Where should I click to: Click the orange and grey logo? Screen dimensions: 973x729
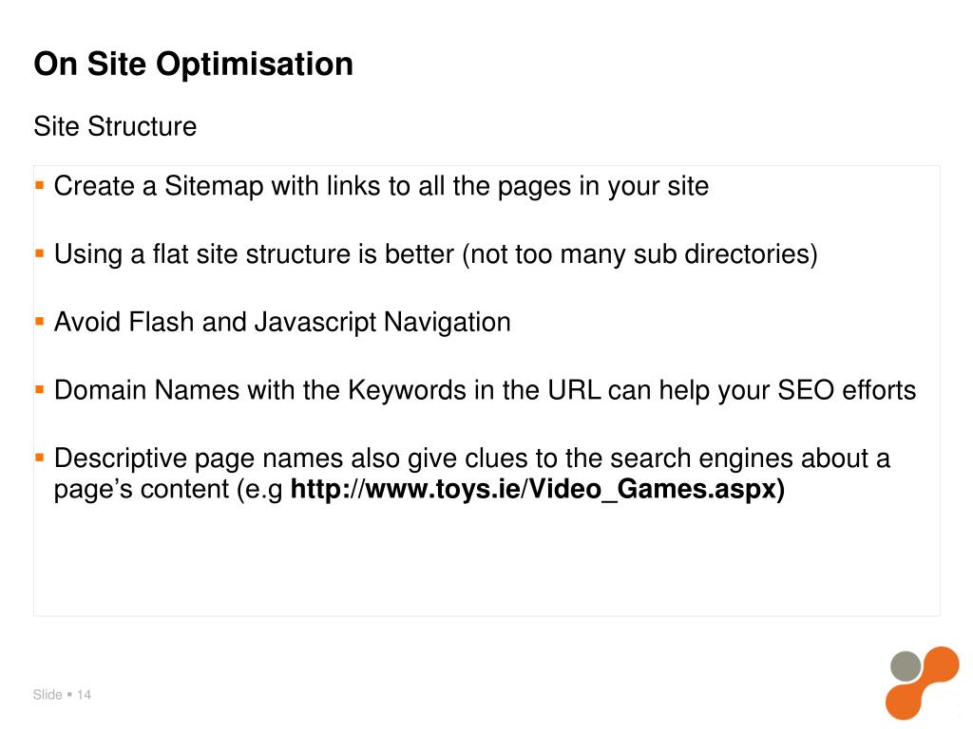[x=922, y=682]
